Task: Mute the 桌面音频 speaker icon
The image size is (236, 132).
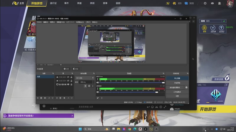Action: coord(98,92)
